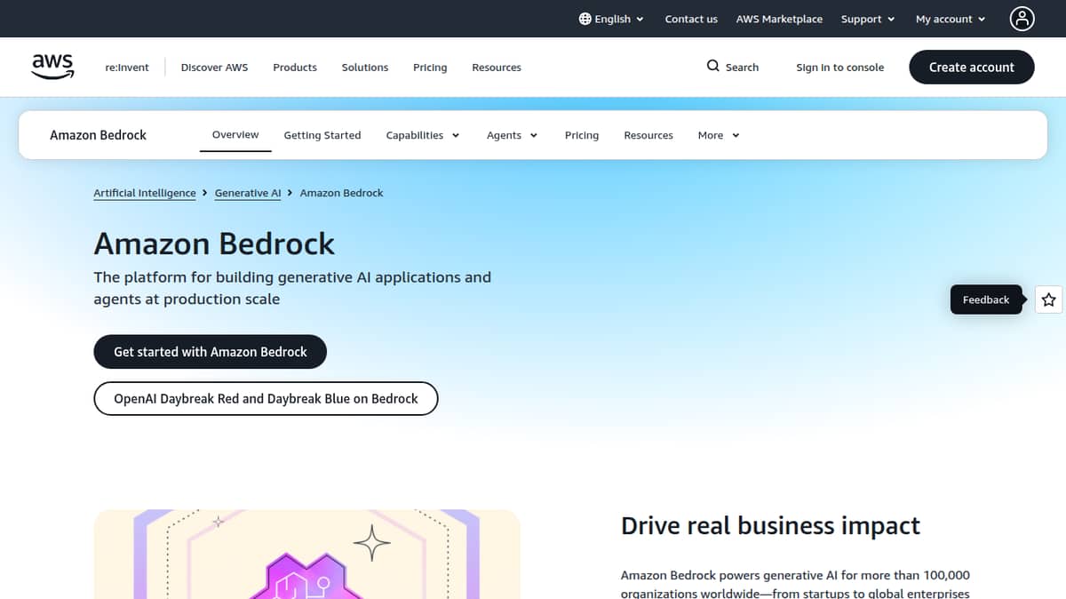
Task: Expand the Agents dropdown
Action: [512, 135]
